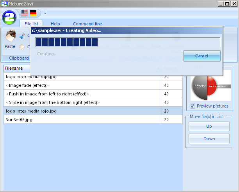Open the File list tab
239x192 pixels.
pos(31,24)
